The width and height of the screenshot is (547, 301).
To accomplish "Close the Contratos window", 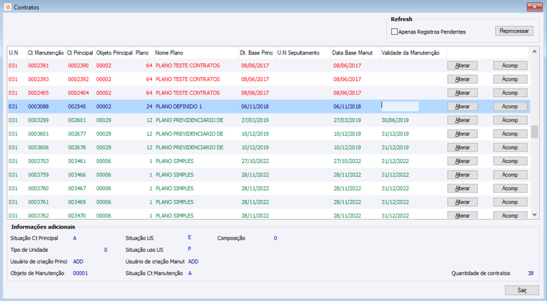I will point(534,7).
